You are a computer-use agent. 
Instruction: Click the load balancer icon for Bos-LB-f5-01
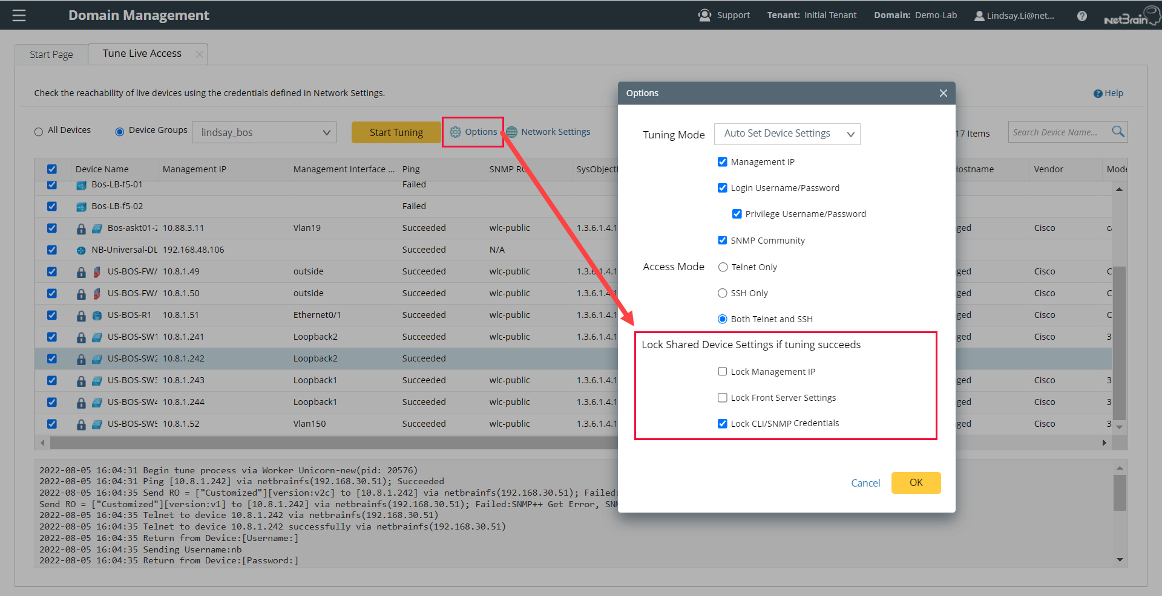(81, 184)
